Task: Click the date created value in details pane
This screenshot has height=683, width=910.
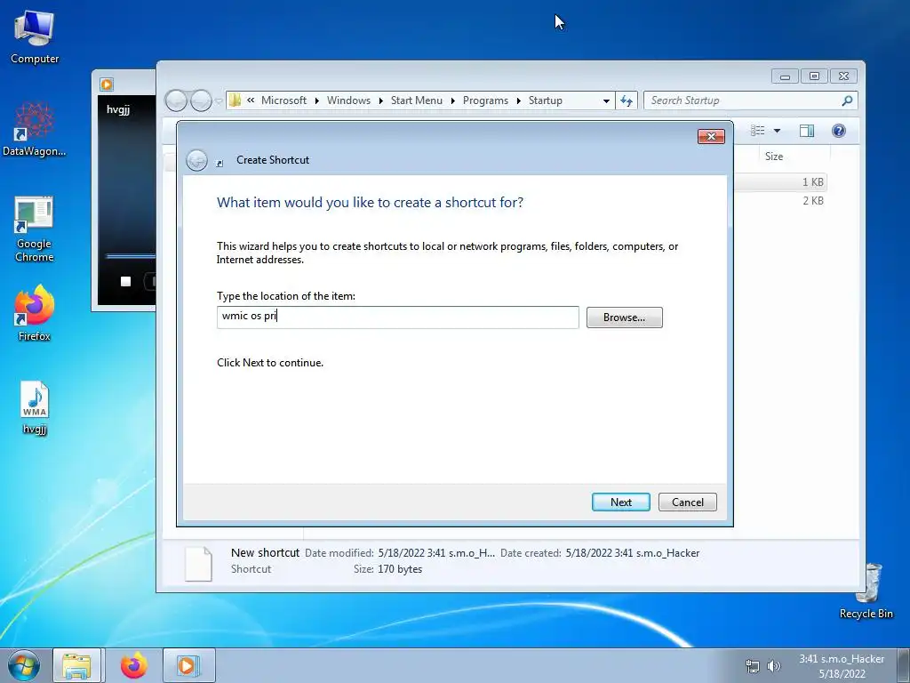Action: point(633,553)
